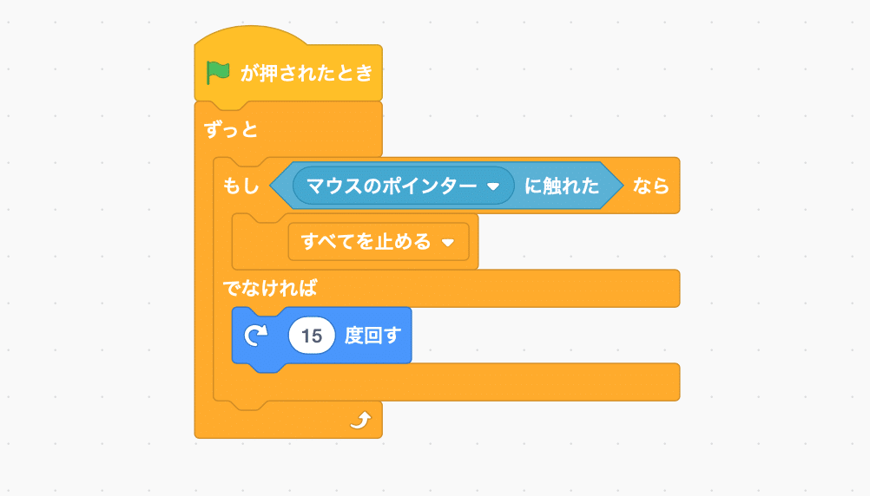Click the bottom arm of forever block
The image size is (870, 496).
point(288,420)
